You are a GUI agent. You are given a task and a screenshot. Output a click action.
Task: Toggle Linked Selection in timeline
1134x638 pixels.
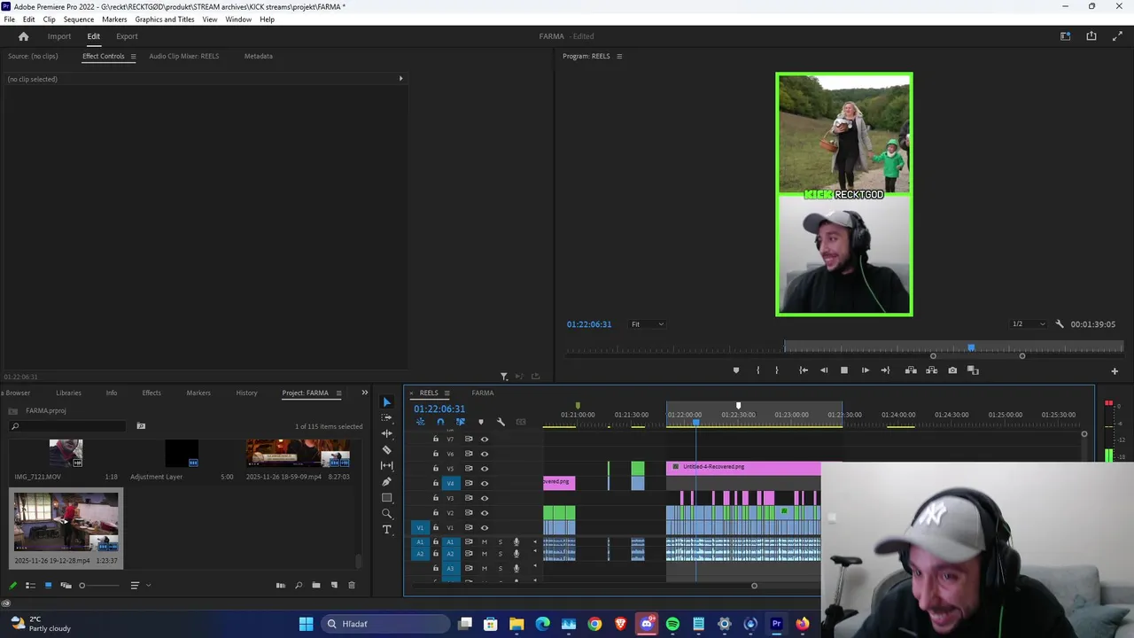point(460,422)
